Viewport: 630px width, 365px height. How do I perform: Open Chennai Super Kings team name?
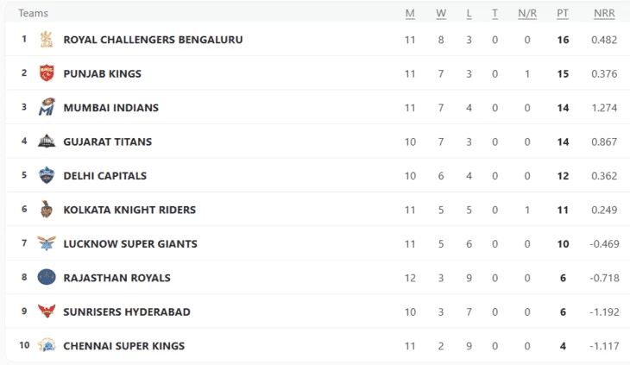point(124,346)
